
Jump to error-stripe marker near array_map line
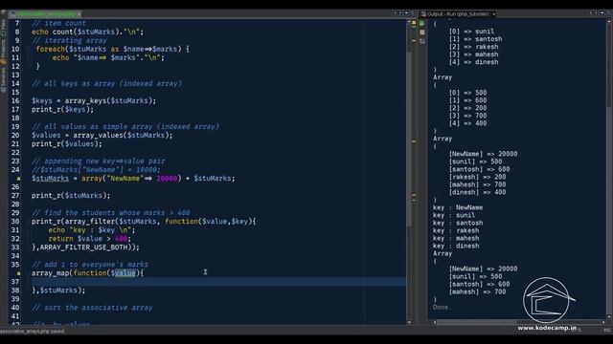coord(414,195)
